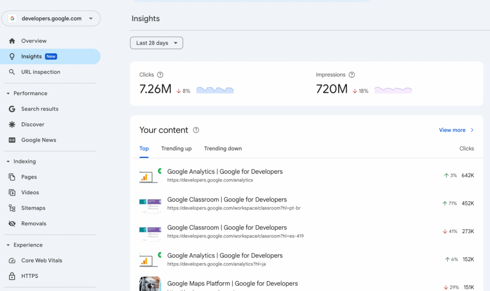This screenshot has height=291, width=490.
Task: Open the Last 28 days date dropdown
Action: click(x=157, y=43)
